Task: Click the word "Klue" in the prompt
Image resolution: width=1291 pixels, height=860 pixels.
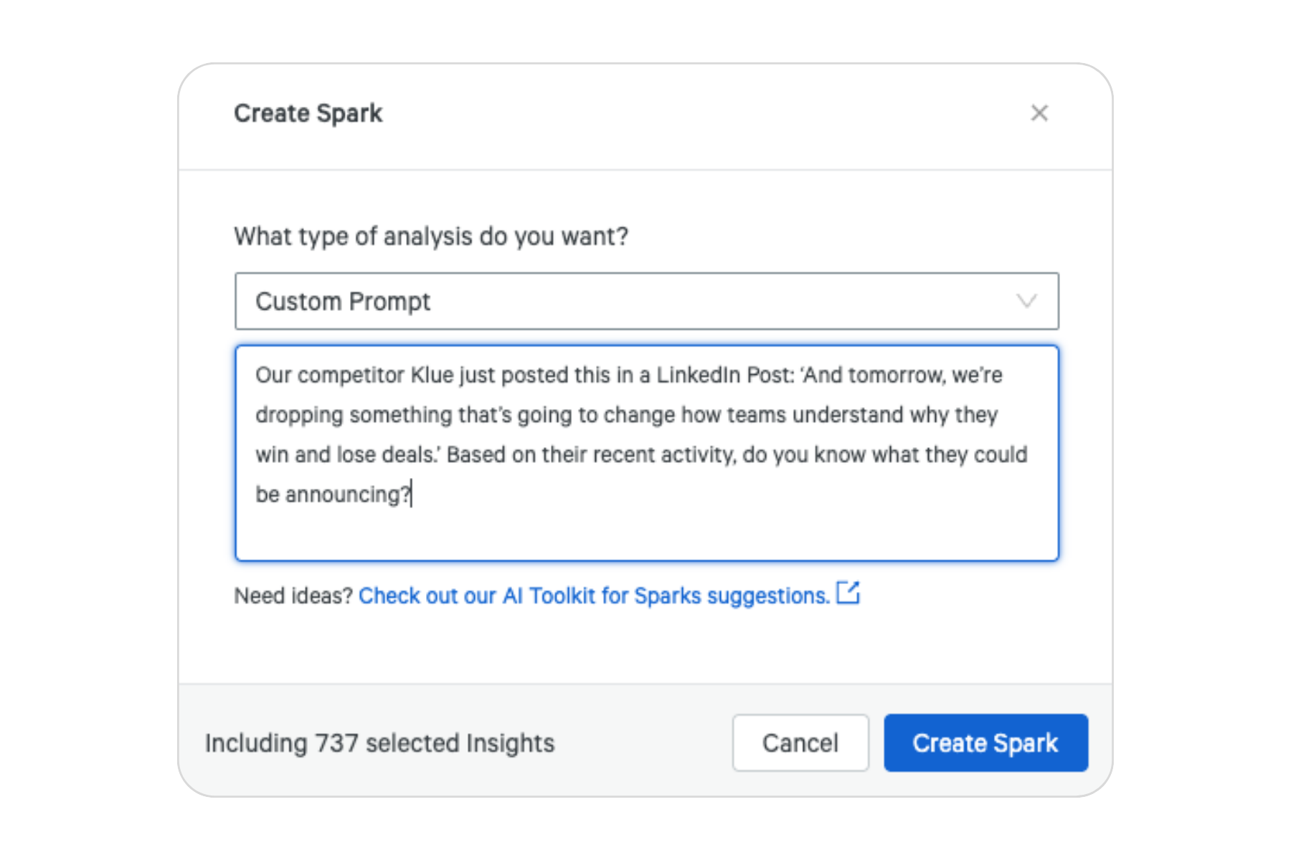Action: [x=432, y=375]
